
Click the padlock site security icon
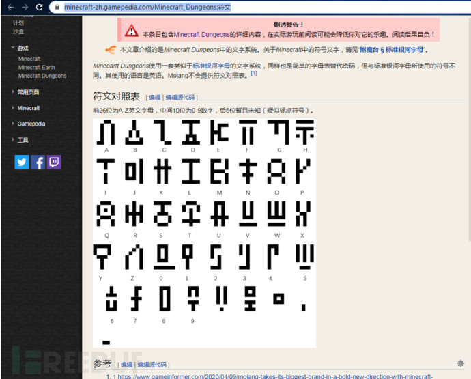tap(57, 7)
